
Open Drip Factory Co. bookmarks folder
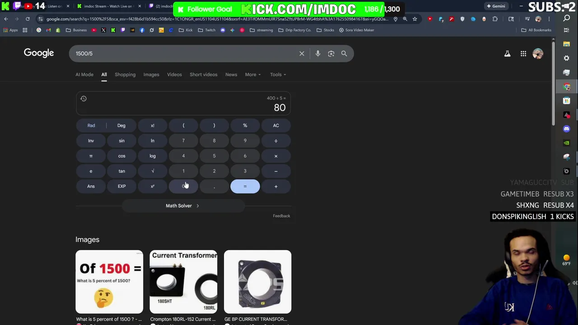click(295, 30)
